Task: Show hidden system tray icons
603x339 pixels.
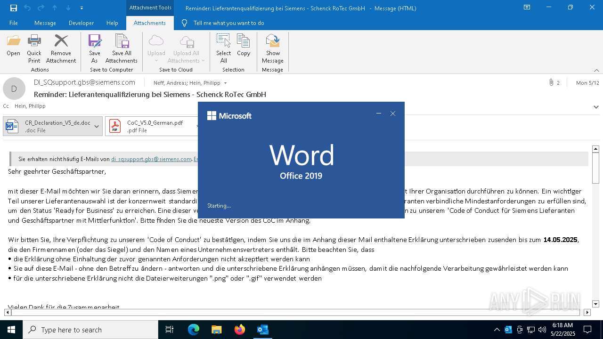Action: [x=497, y=330]
